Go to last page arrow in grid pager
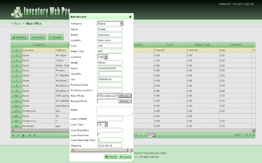This screenshot has width=262, height=163. click(x=145, y=135)
